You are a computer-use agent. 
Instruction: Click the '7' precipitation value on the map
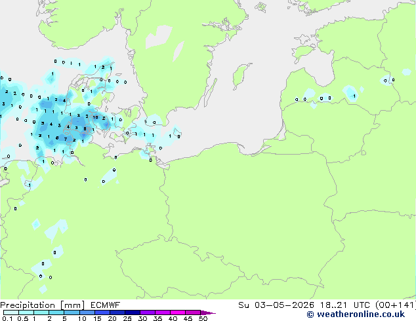click(66, 139)
